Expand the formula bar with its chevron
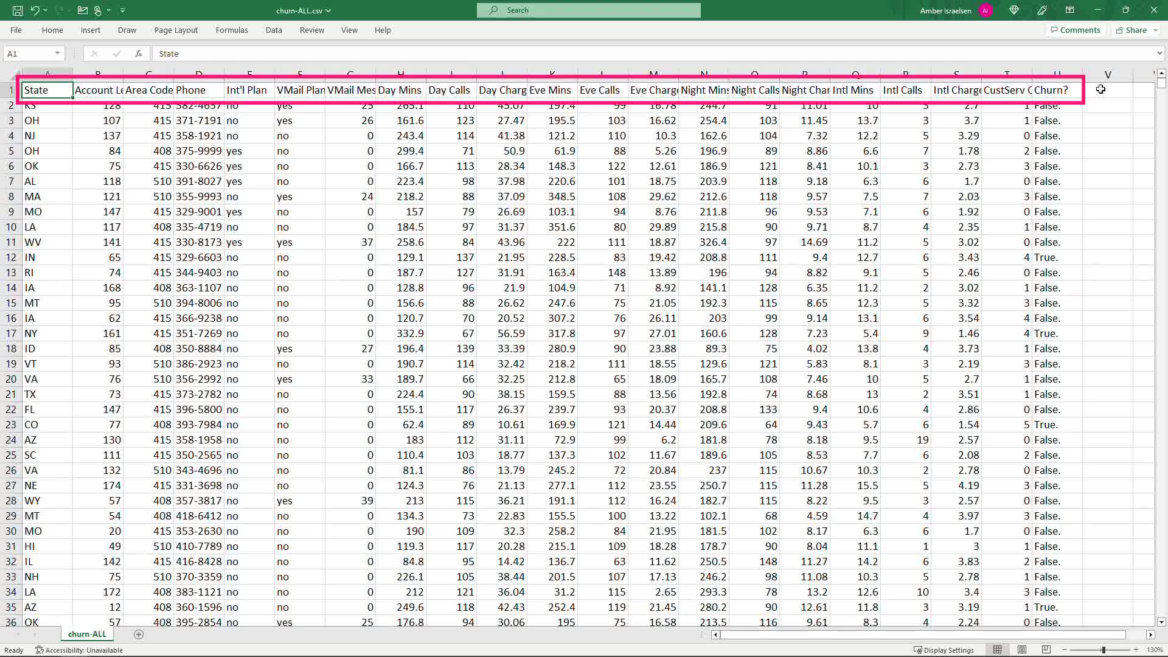This screenshot has width=1168, height=657. 1159,54
